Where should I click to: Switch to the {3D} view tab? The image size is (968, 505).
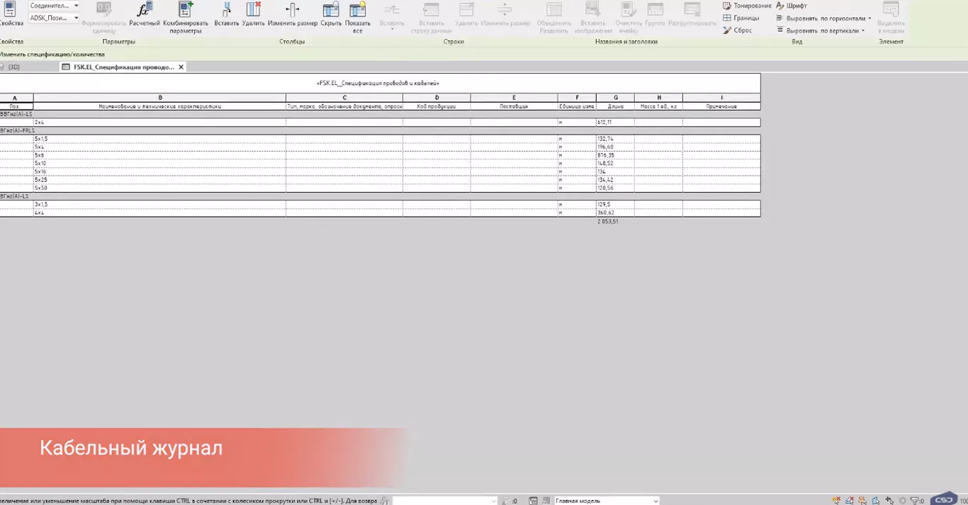pyautogui.click(x=13, y=67)
